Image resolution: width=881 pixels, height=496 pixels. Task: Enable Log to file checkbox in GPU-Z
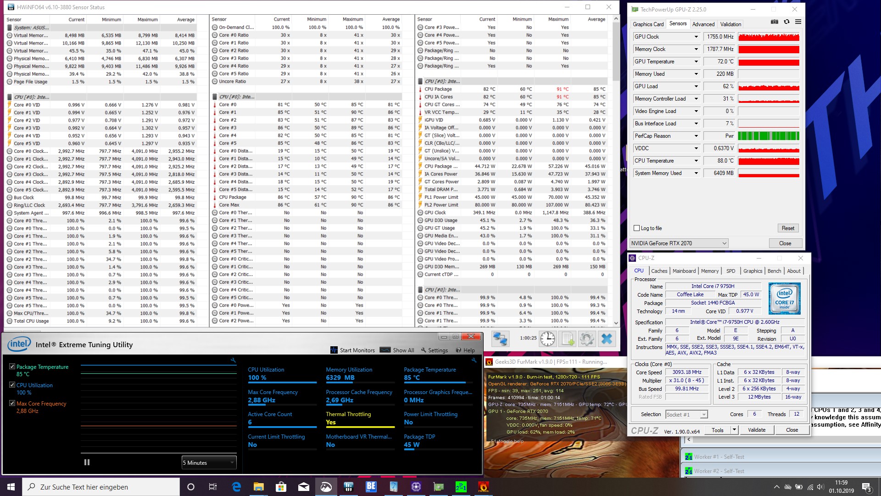(636, 228)
